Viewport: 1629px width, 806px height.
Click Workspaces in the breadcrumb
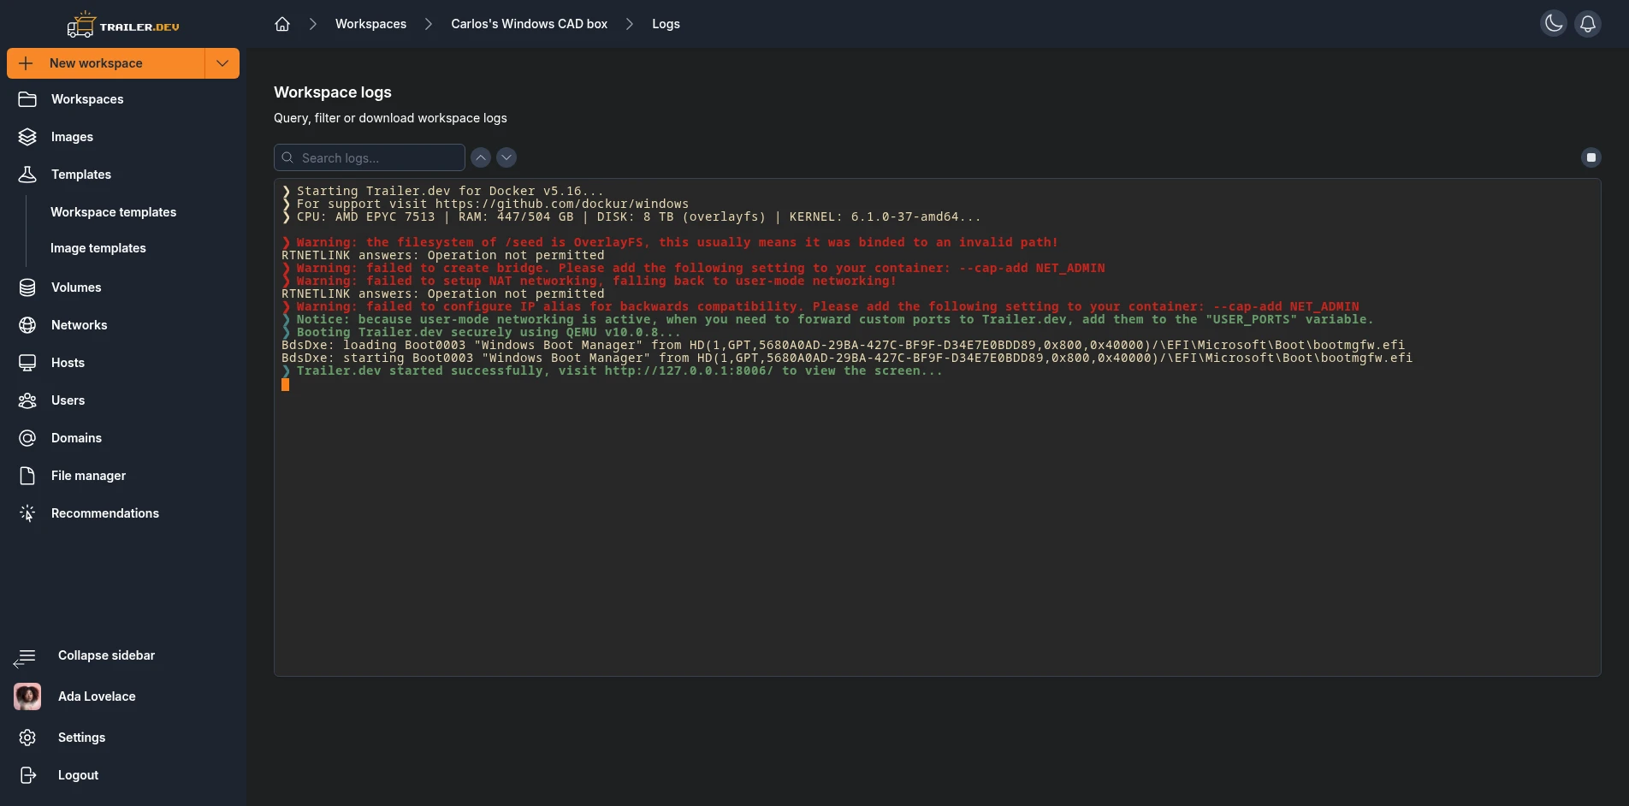pyautogui.click(x=370, y=24)
